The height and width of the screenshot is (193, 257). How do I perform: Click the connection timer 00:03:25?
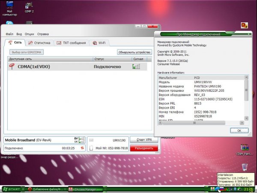click(68, 148)
